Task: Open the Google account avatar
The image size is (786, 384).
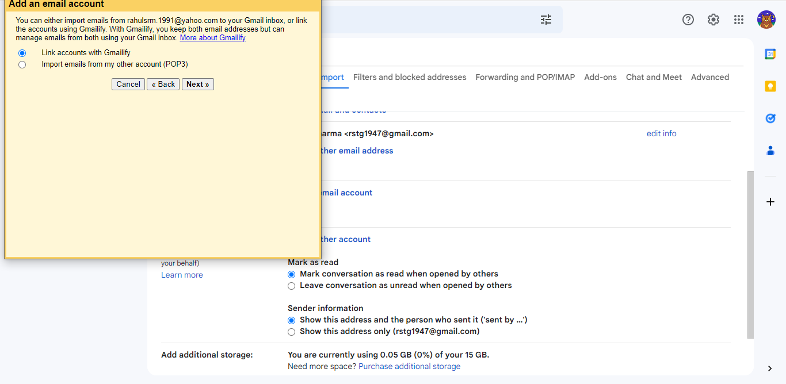Action: coord(766,20)
